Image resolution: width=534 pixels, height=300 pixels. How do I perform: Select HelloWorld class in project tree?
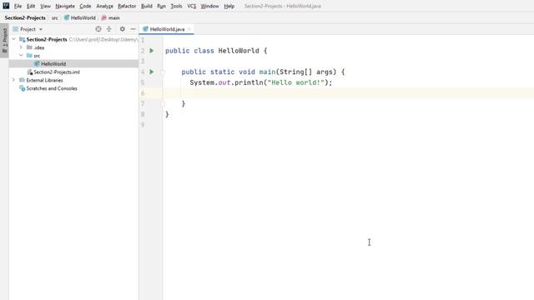tap(50, 63)
